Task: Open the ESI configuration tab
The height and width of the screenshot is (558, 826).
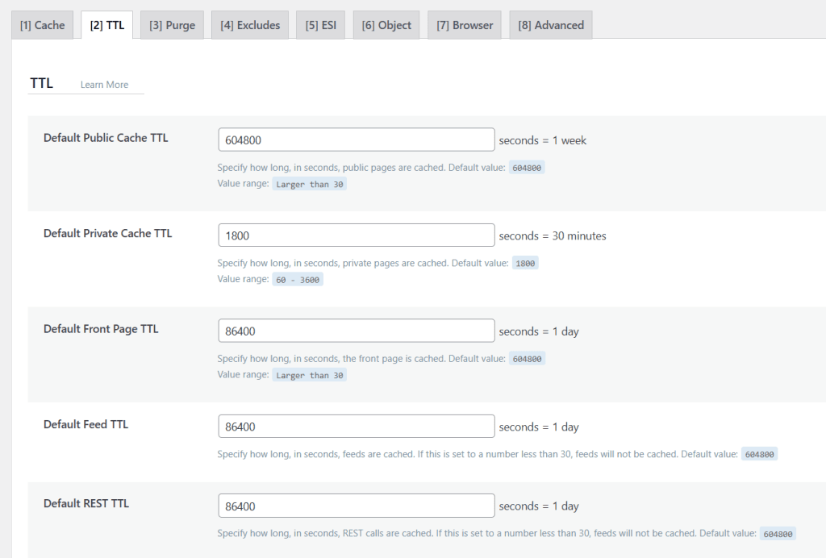Action: pos(319,25)
